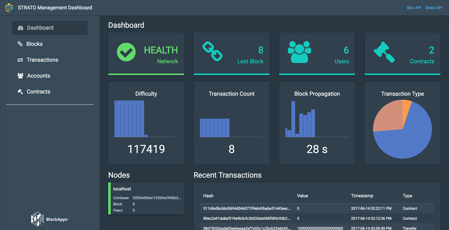Click the Dashboard gauge icon in sidebar
This screenshot has width=449, height=230.
[20, 28]
